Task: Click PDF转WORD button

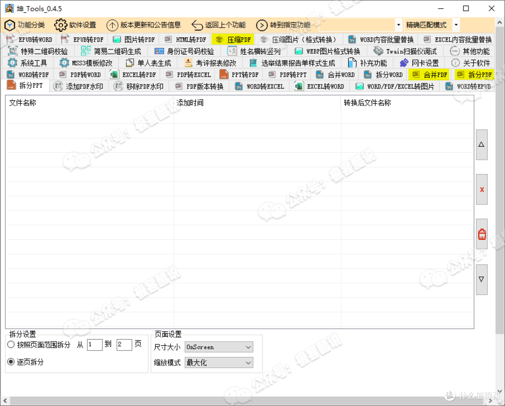Action: click(80, 75)
